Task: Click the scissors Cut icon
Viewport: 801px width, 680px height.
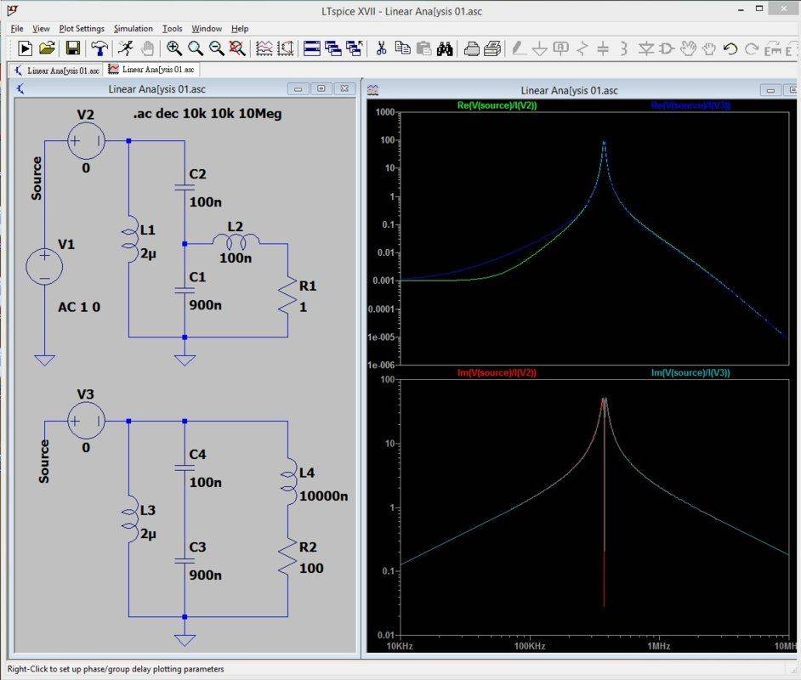Action: (x=381, y=48)
